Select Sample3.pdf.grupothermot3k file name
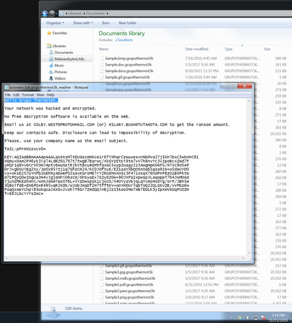Image resolution: width=292 pixels, height=323 pixels. (129, 285)
